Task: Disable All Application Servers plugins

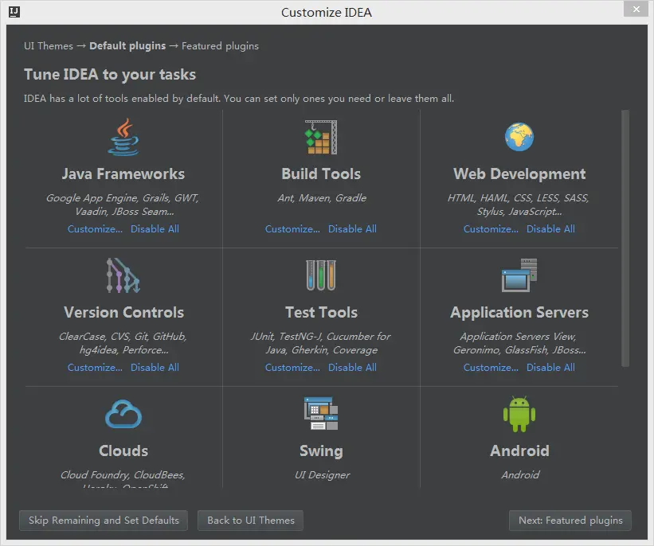Action: pyautogui.click(x=550, y=367)
